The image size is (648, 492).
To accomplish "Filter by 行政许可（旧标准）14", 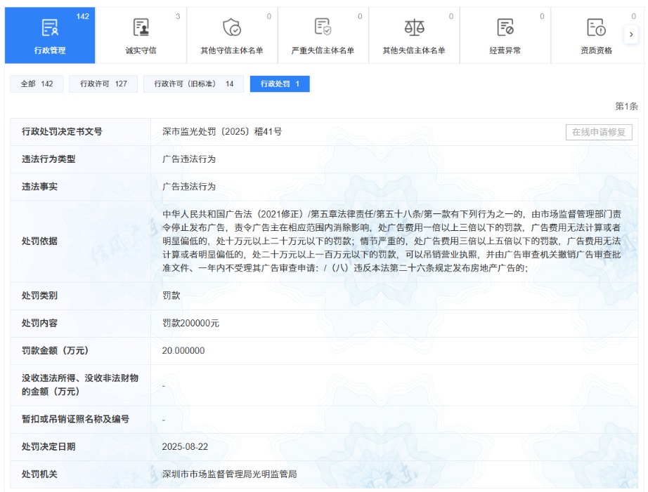I will click(x=194, y=84).
